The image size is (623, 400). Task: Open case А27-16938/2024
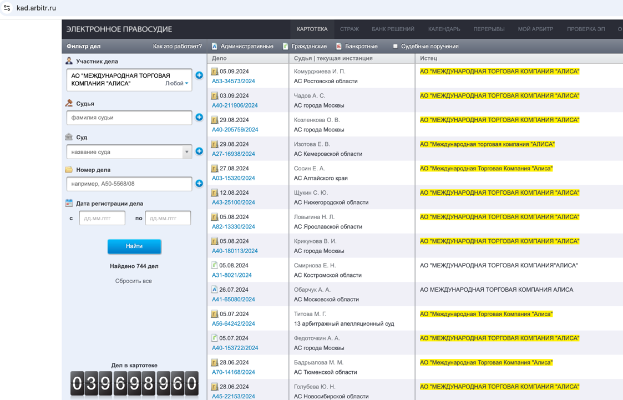233,154
